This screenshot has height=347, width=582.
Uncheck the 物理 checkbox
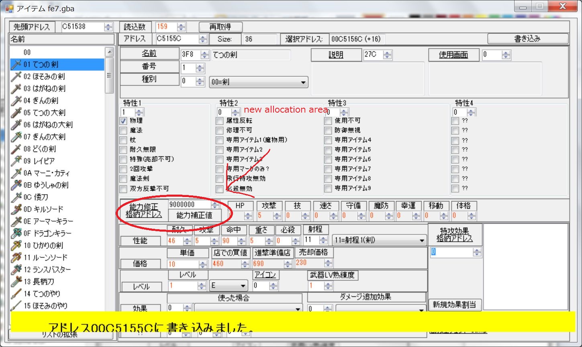point(123,121)
